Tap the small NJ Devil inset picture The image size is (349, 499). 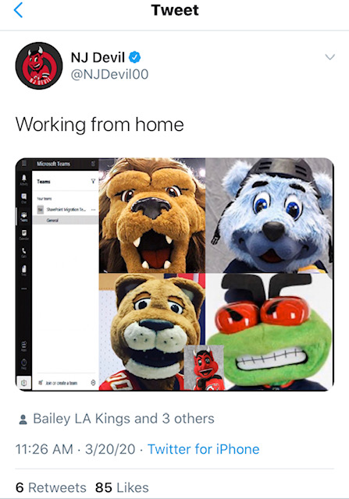click(205, 368)
